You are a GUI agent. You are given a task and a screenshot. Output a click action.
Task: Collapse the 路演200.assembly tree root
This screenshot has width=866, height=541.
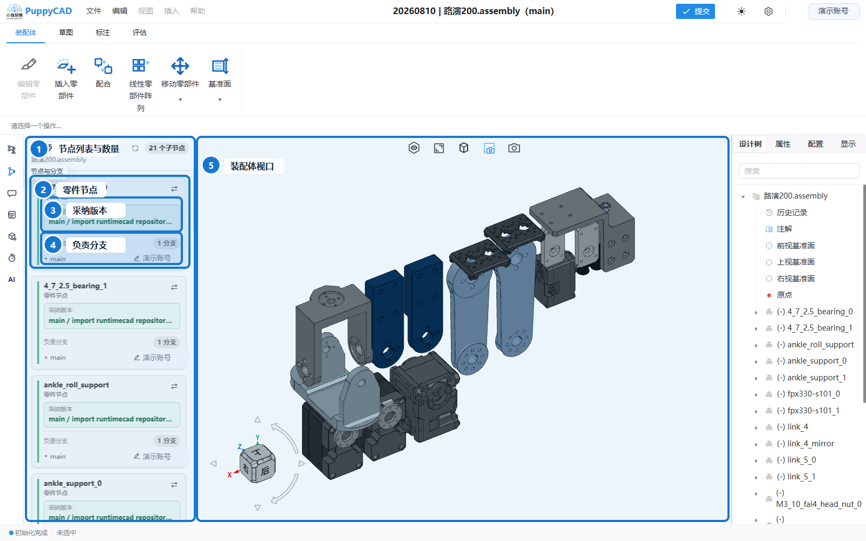point(743,196)
